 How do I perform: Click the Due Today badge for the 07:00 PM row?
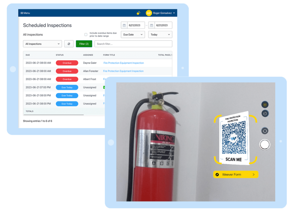click(x=67, y=87)
